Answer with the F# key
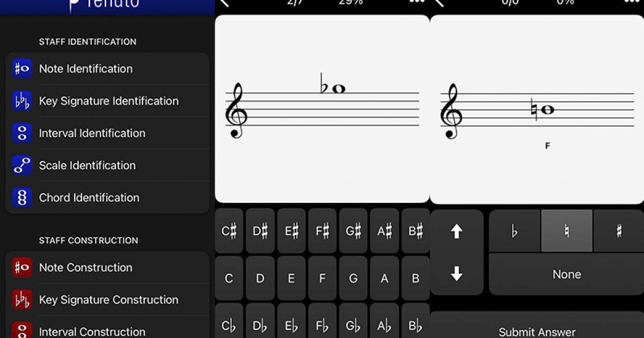 tap(323, 231)
